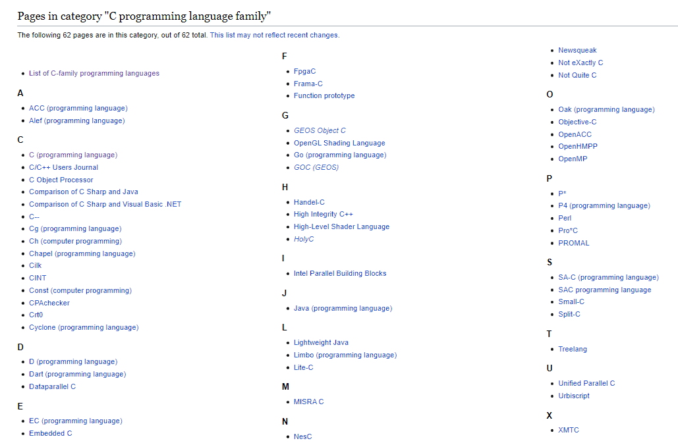Open C Object Processor link
This screenshot has width=678, height=445.
[x=61, y=180]
